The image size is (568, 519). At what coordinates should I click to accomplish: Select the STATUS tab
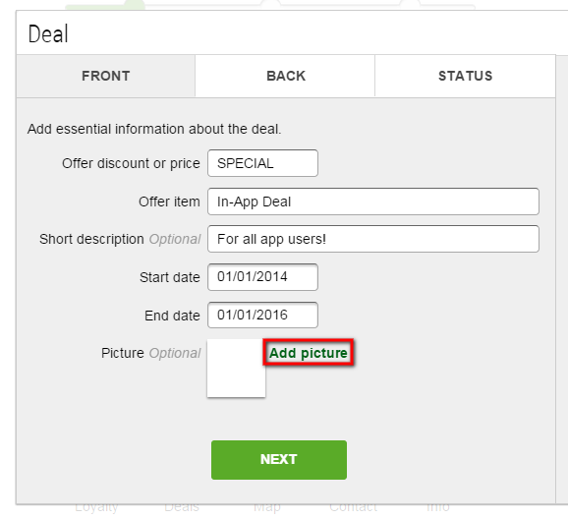click(x=465, y=76)
